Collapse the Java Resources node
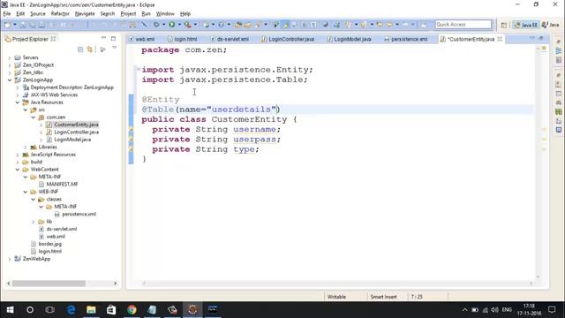Image resolution: width=565 pixels, height=318 pixels. point(18,102)
